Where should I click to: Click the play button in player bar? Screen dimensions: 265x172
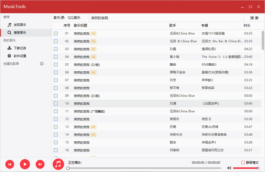click(x=25, y=164)
